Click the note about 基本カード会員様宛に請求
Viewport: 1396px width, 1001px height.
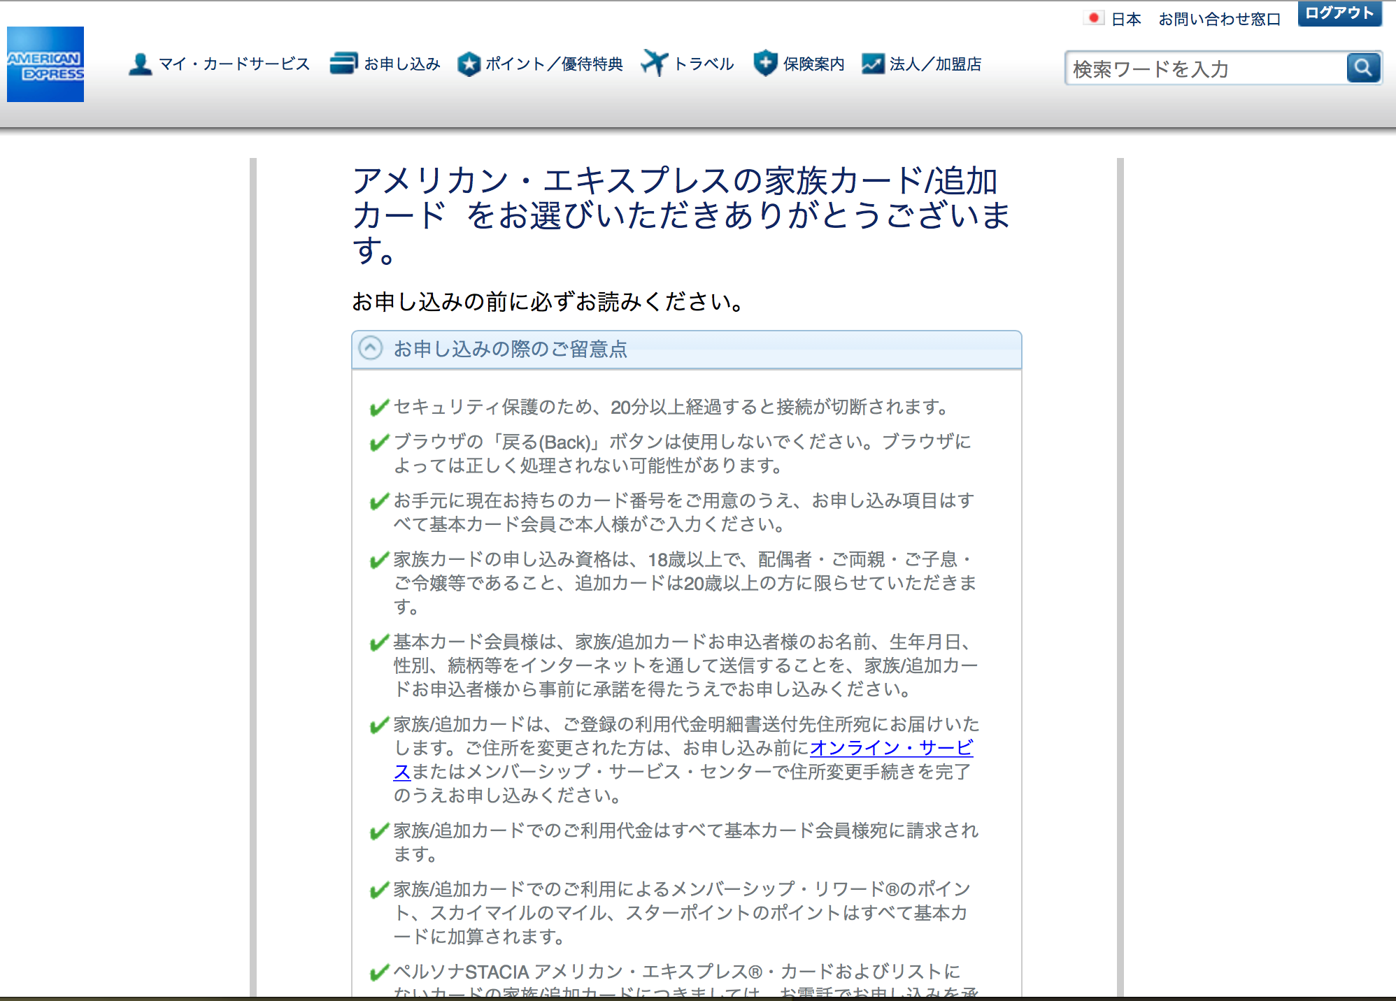pos(686,842)
